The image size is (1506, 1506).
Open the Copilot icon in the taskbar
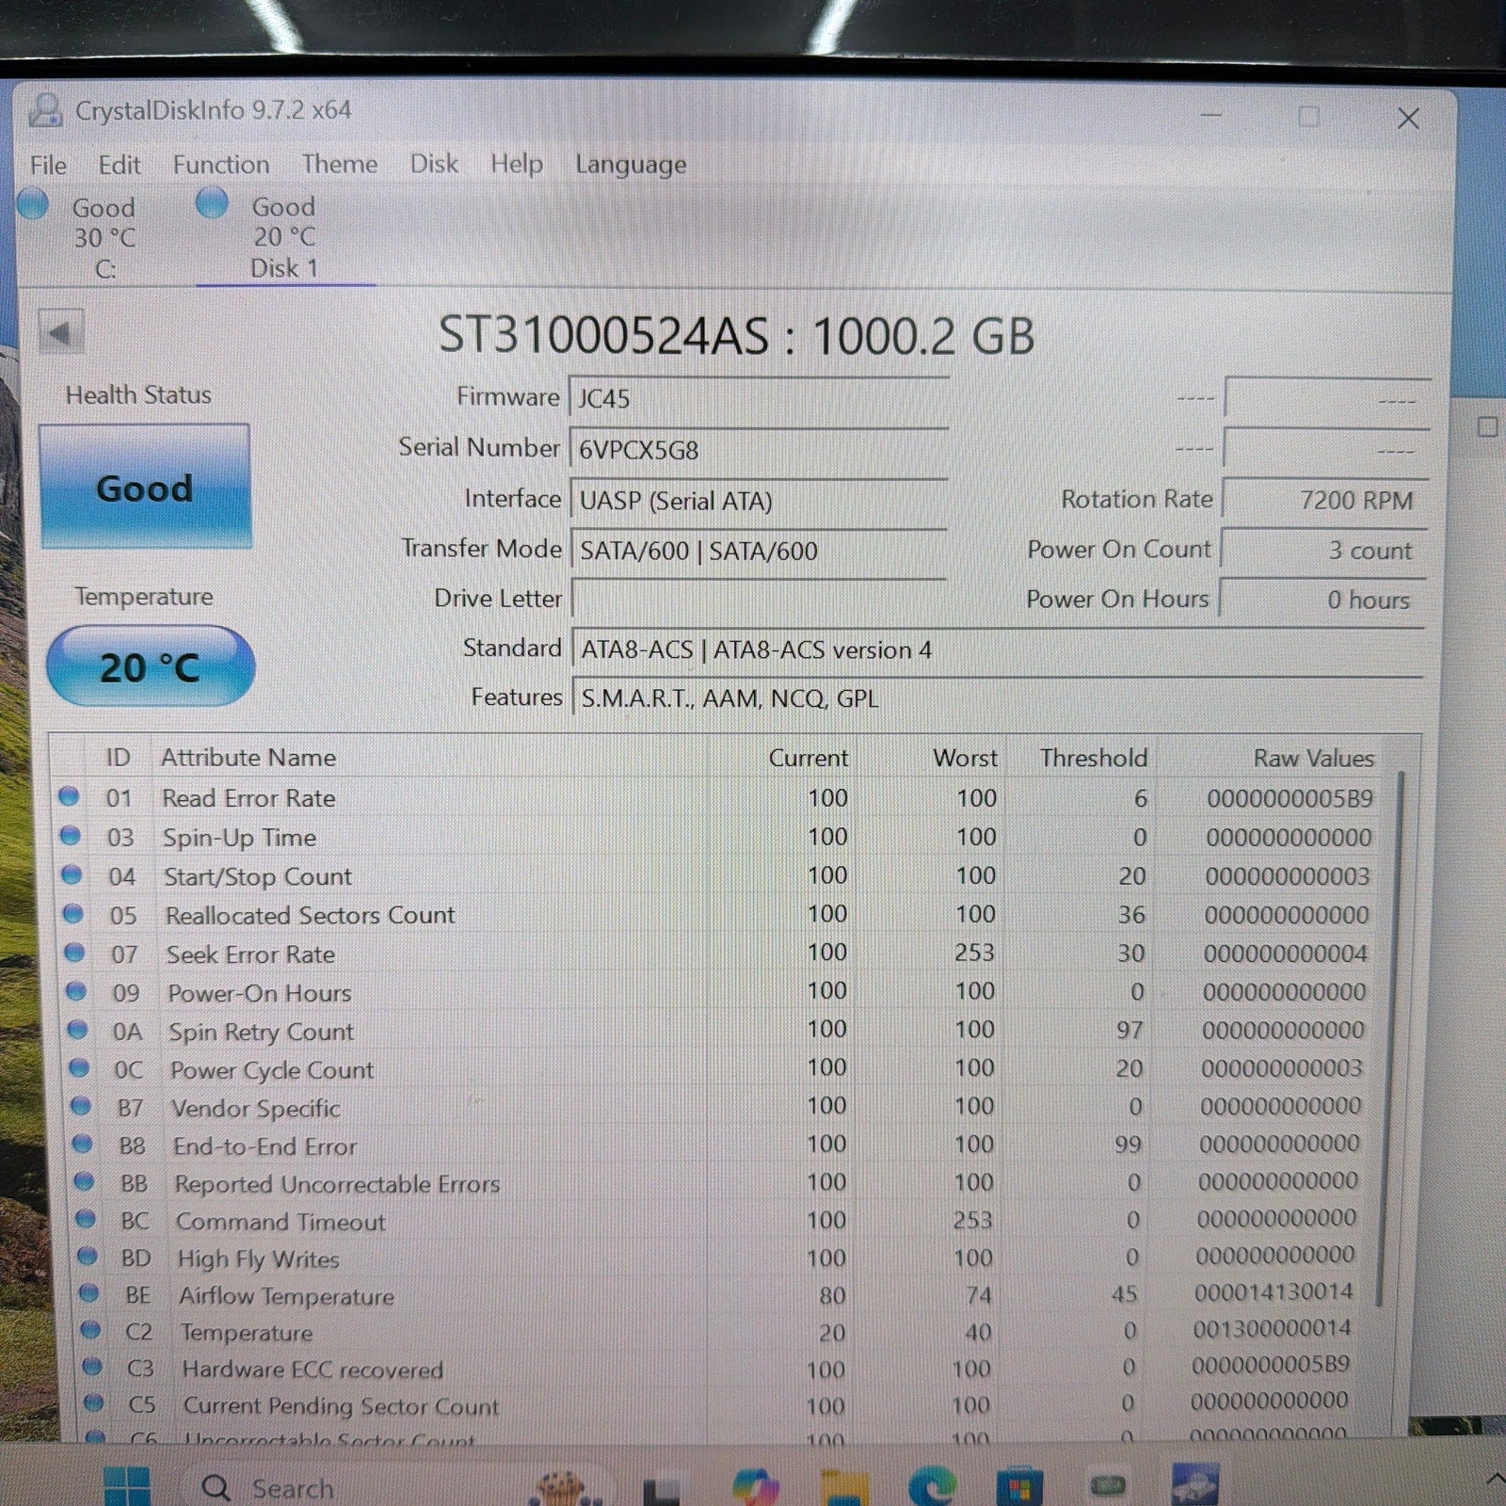click(x=755, y=1486)
